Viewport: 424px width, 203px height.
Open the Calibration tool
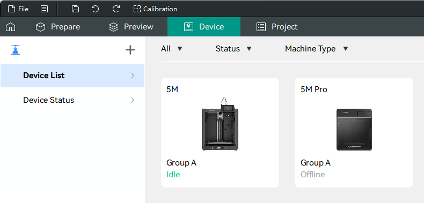click(155, 9)
